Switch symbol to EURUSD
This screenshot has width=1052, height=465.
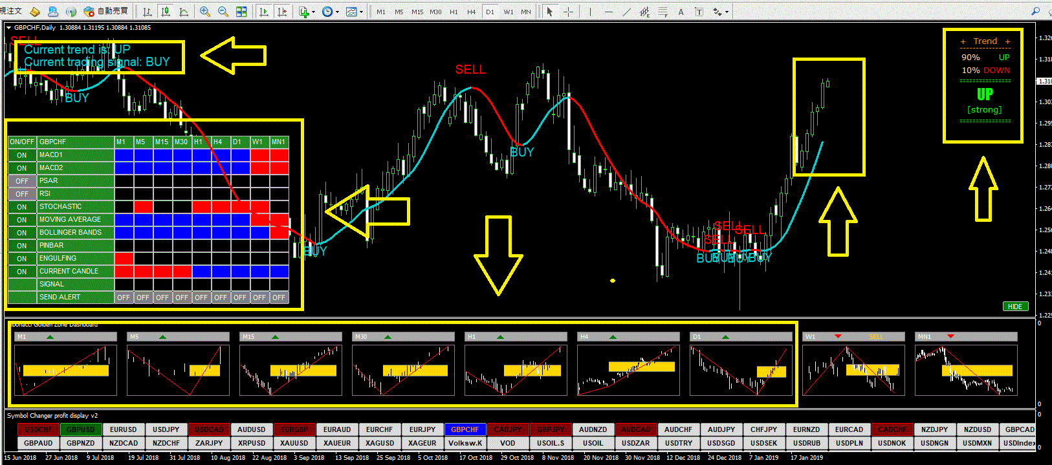click(124, 429)
